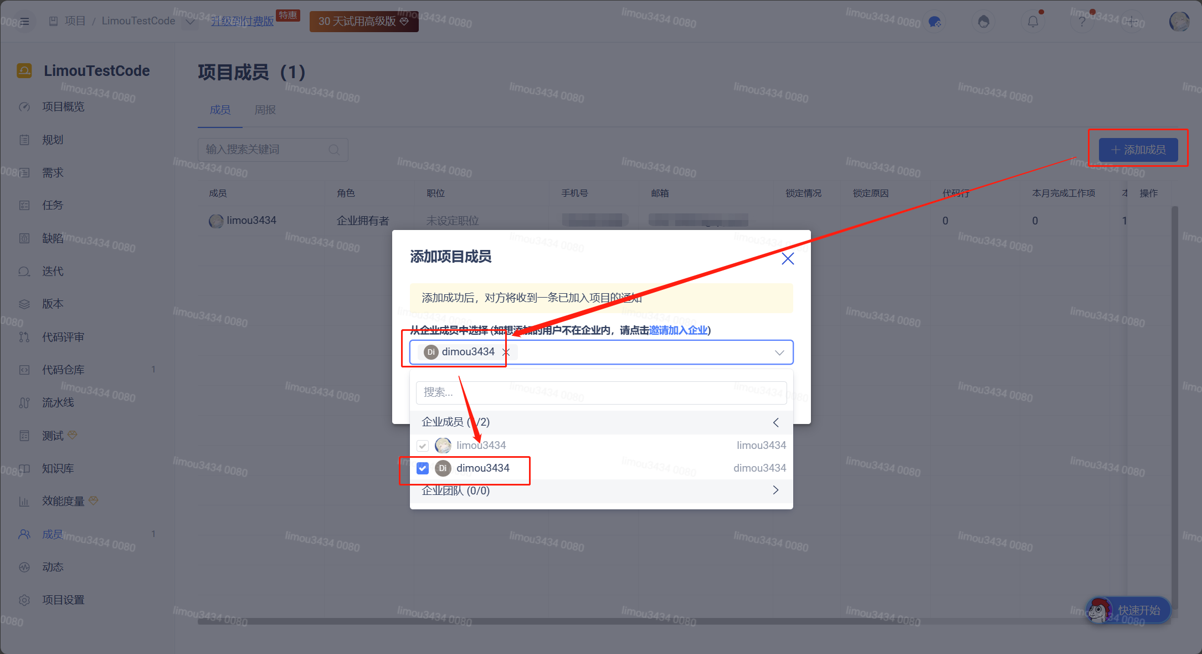The height and width of the screenshot is (654, 1202).
Task: Collapse the enterprise members group
Action: tap(775, 422)
